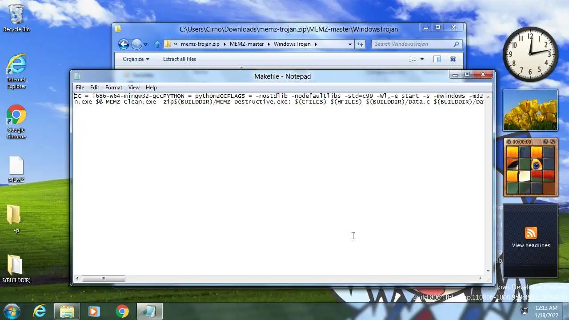Click the Notepad vertical scroll up arrow
Viewport: 569px width, 320px height.
488,96
